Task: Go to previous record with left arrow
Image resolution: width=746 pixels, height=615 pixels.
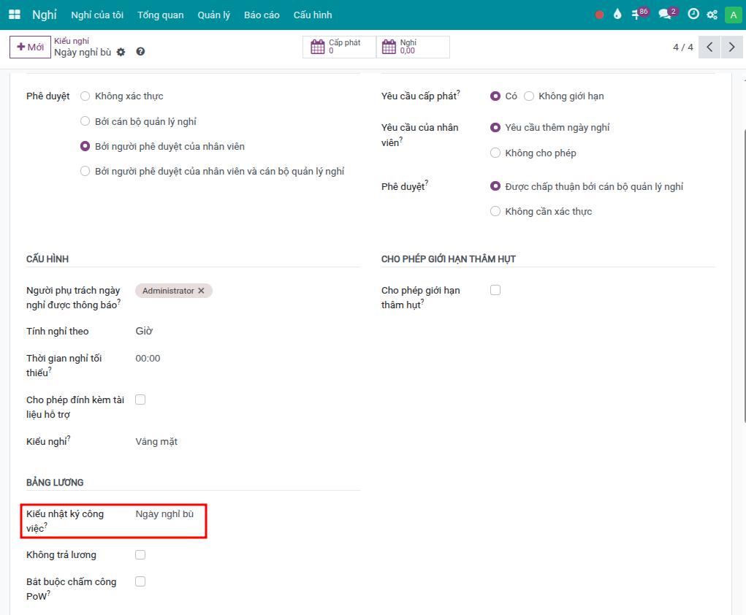Action: pos(709,47)
